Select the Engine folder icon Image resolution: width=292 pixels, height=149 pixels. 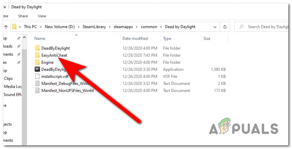[x=37, y=62]
